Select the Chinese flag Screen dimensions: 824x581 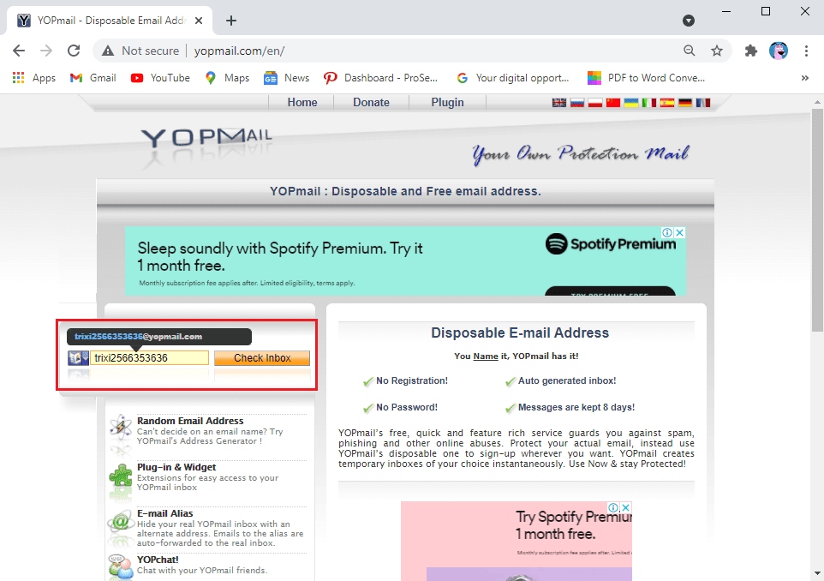(612, 103)
